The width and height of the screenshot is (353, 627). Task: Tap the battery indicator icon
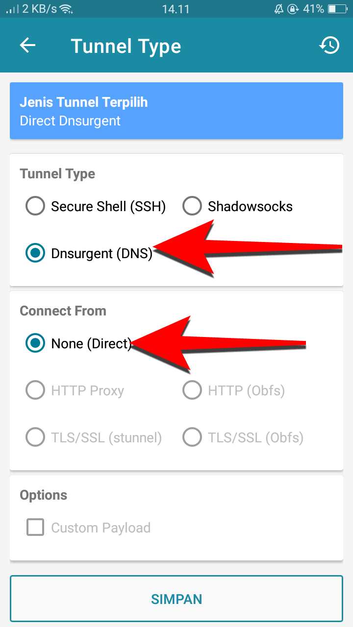tap(337, 9)
